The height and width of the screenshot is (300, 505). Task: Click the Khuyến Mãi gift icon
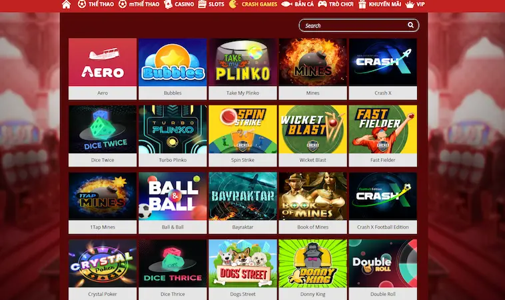tap(362, 4)
